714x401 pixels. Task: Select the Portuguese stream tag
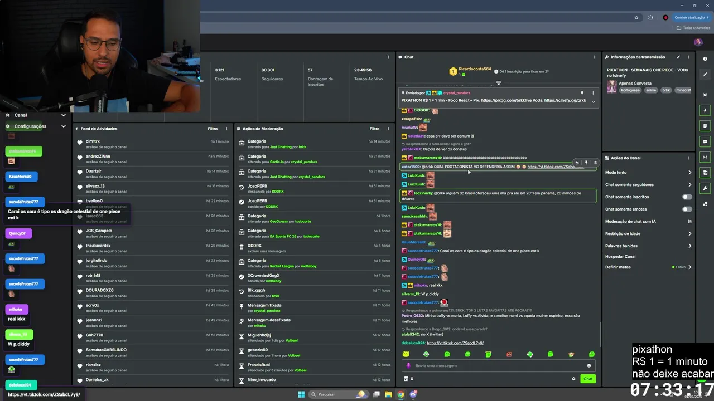point(630,90)
